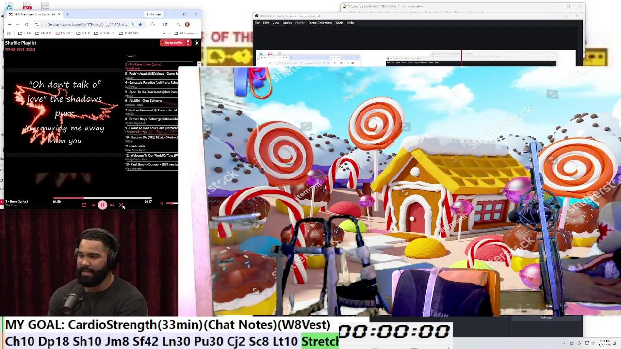Mute the tab using the tab speaker icon
The width and height of the screenshot is (621, 349).
(x=53, y=14)
